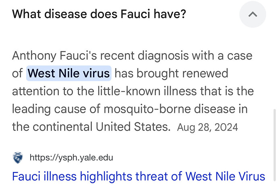
Task: Click the gray circle around the chevron
Action: pos(253,14)
